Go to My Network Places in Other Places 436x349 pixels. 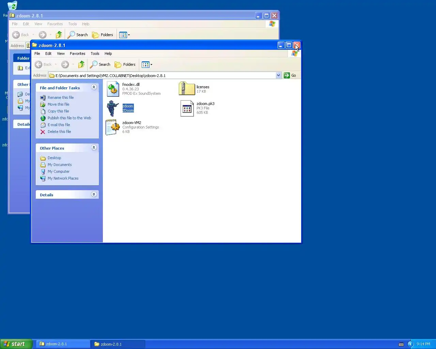[x=63, y=178]
